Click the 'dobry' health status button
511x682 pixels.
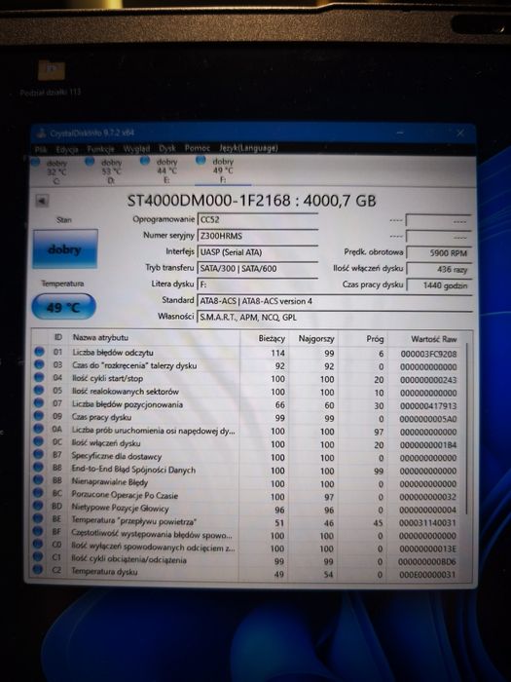pyautogui.click(x=65, y=248)
